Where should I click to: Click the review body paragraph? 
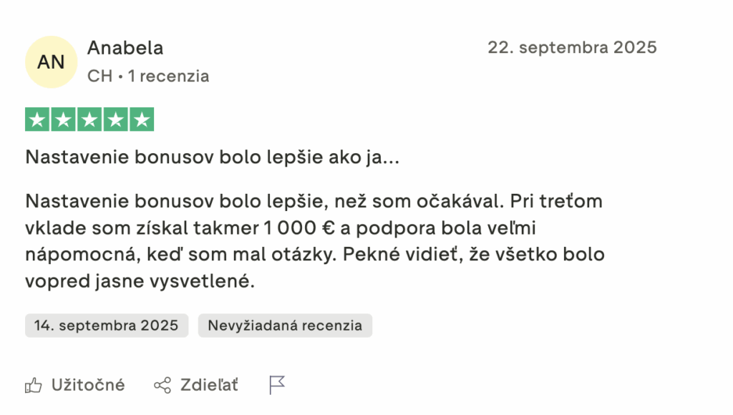click(x=315, y=241)
